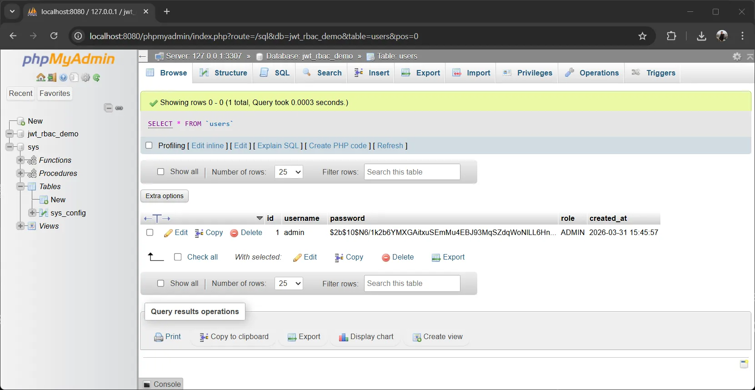Reload the page in browser toolbar
The image size is (755, 390).
point(54,36)
